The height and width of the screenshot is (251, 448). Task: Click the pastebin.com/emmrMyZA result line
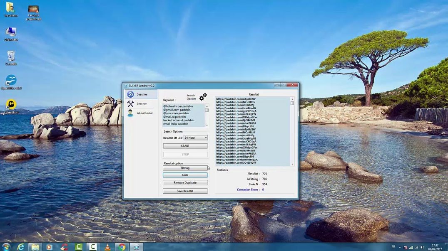click(x=237, y=160)
